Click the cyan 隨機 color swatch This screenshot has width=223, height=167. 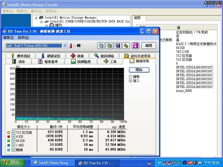8,150
